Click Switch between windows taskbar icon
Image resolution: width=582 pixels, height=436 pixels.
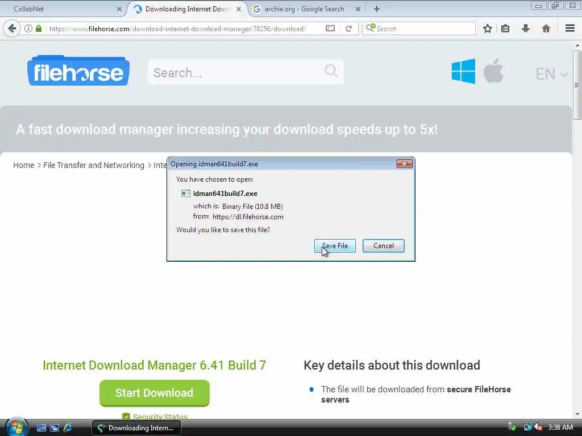click(x=55, y=428)
